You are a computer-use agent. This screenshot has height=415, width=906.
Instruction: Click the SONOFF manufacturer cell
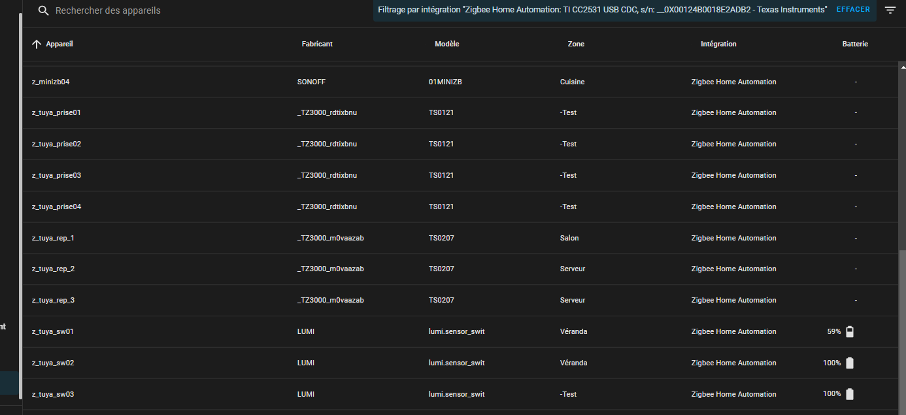(311, 82)
